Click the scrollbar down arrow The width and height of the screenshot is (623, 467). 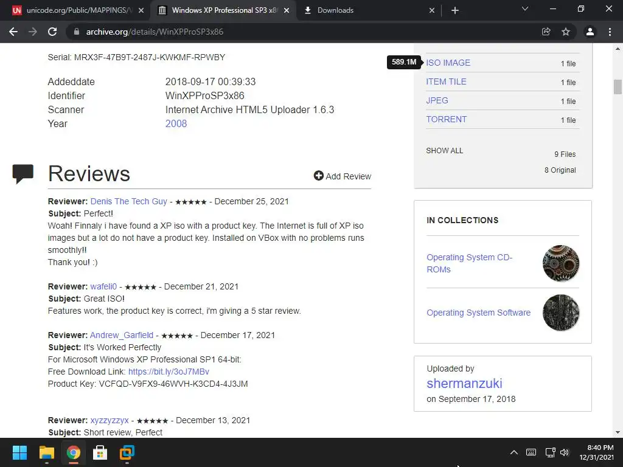click(618, 432)
